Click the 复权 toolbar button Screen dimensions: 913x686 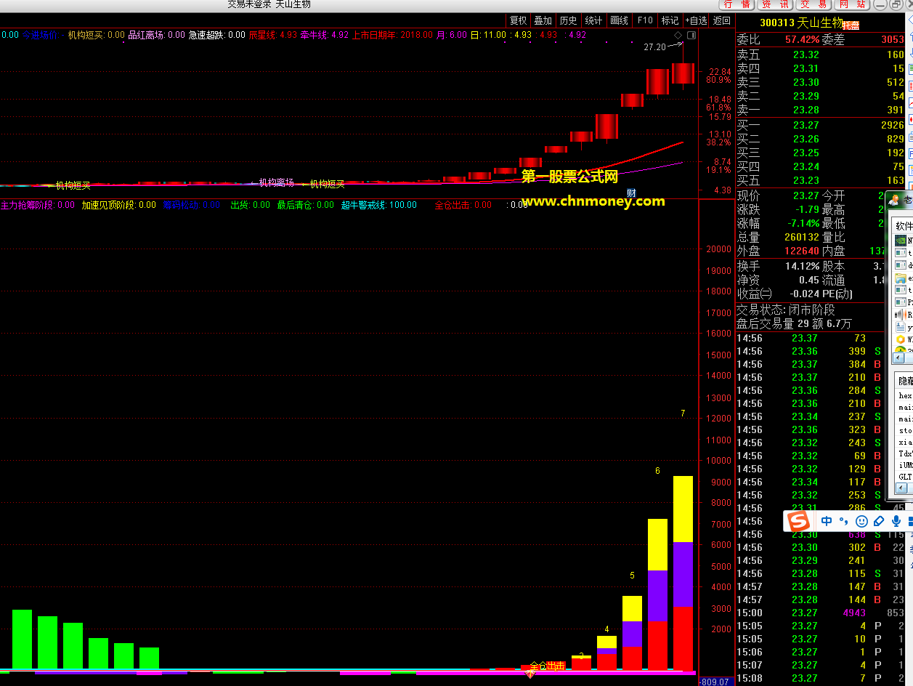click(x=518, y=20)
